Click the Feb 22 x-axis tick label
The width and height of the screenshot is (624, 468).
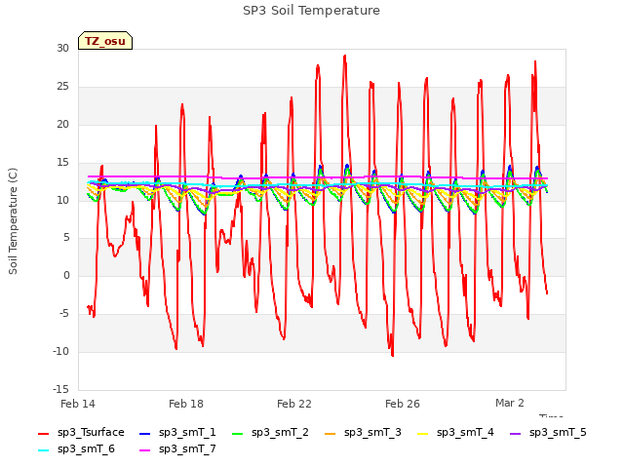tap(294, 404)
